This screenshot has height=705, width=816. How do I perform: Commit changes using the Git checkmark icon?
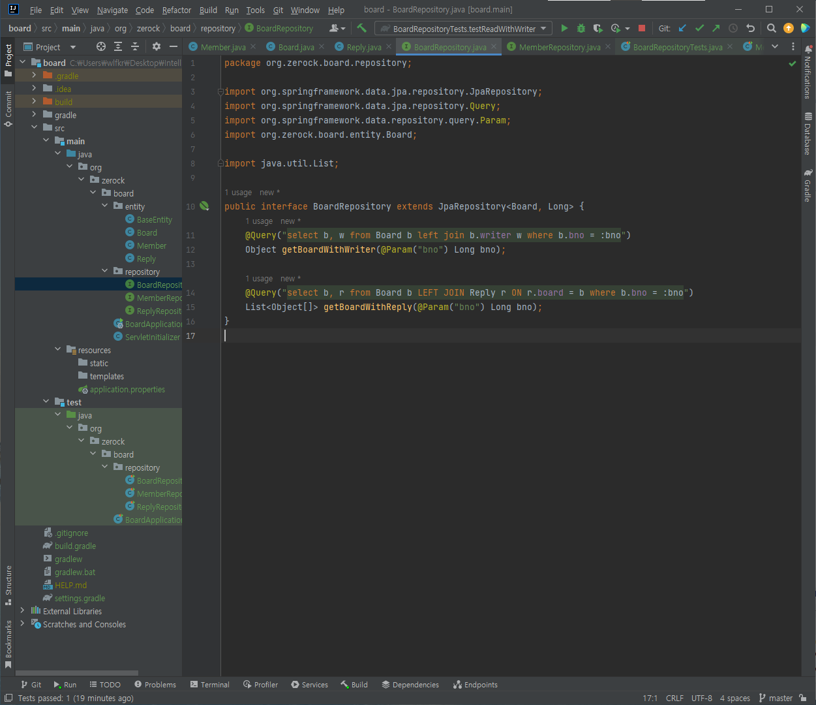click(699, 28)
